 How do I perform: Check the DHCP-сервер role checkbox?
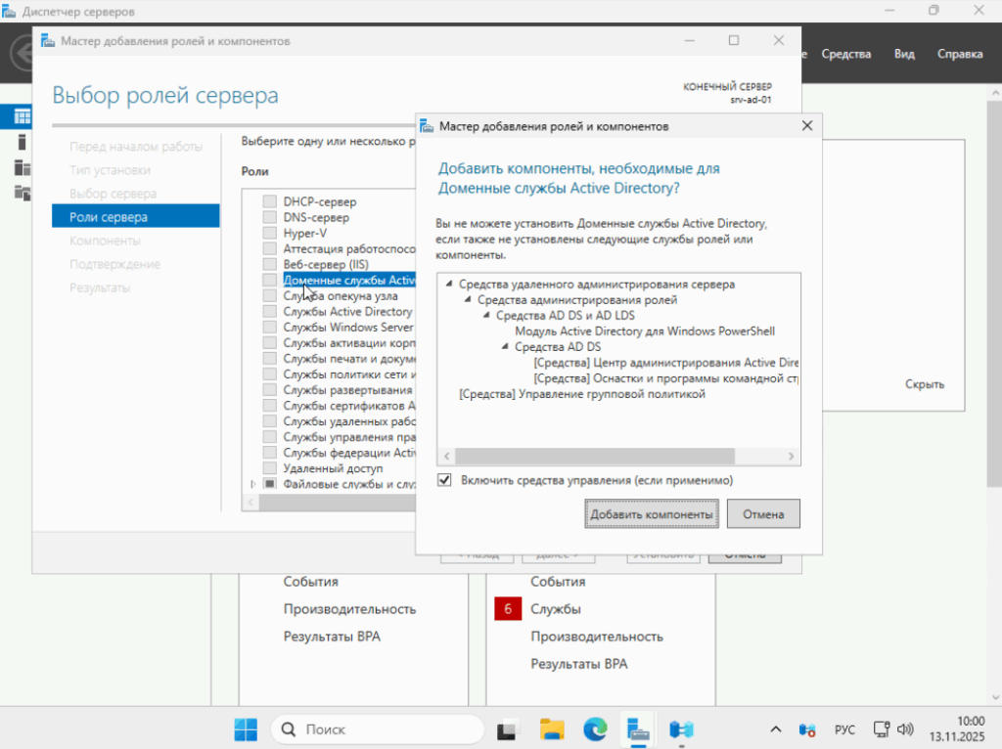pyautogui.click(x=270, y=201)
